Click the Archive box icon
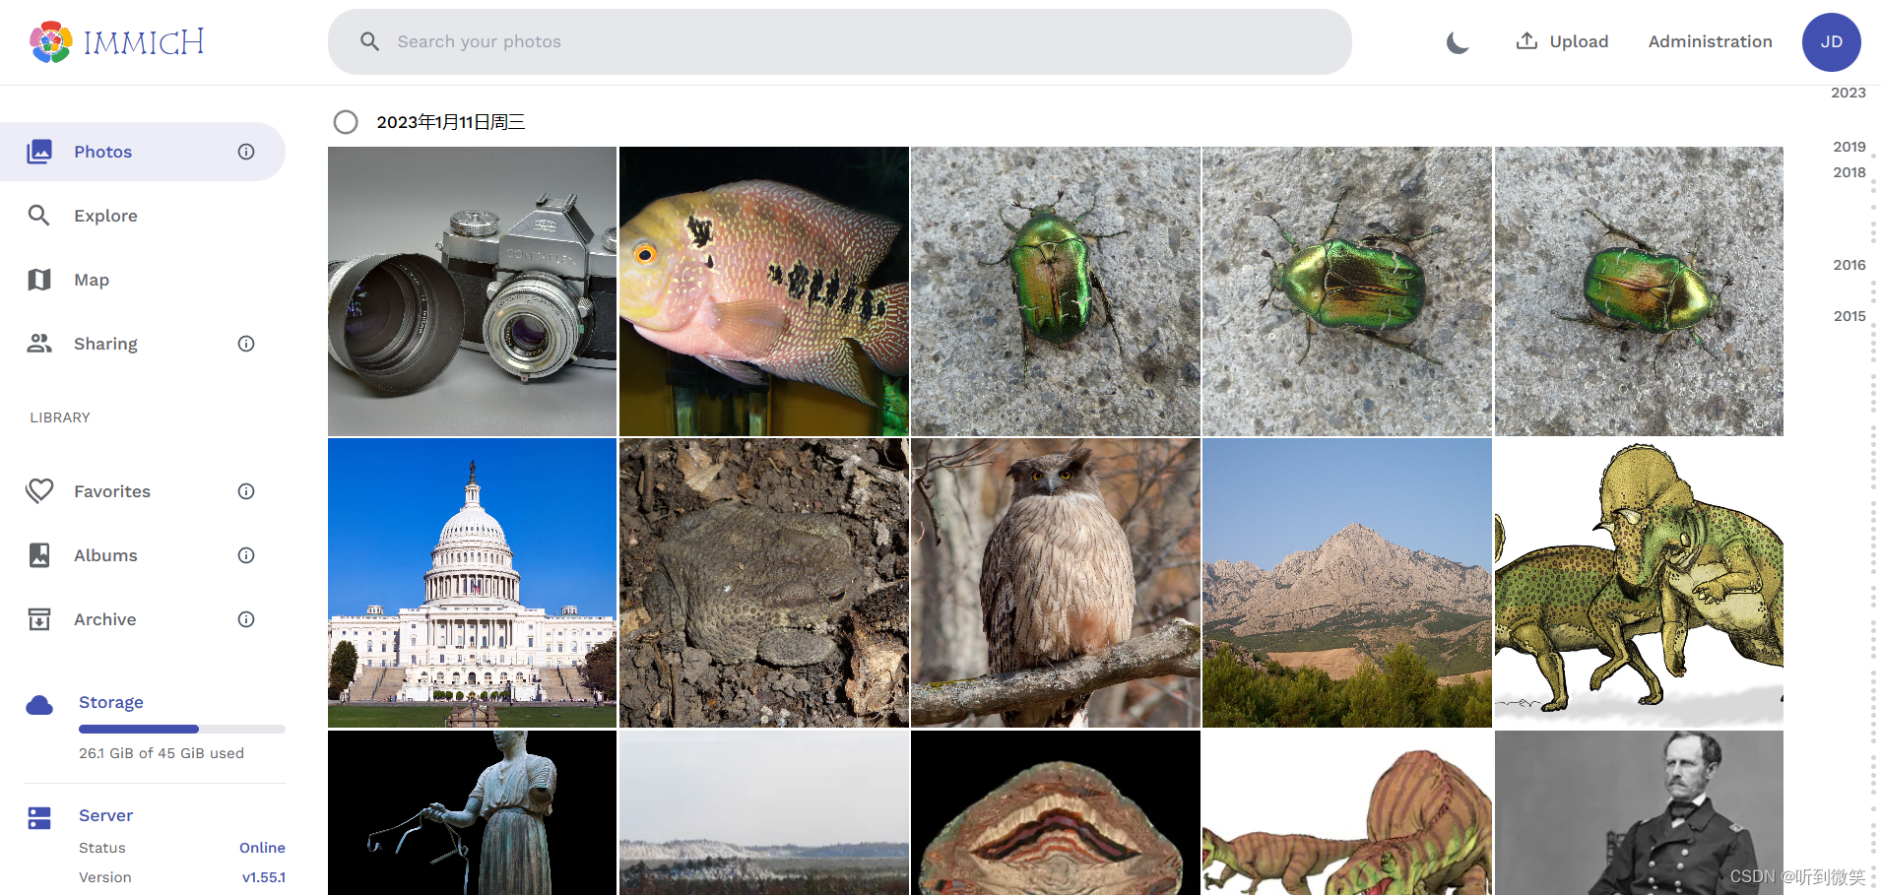Screen dimensions: 1881x895 (39, 619)
